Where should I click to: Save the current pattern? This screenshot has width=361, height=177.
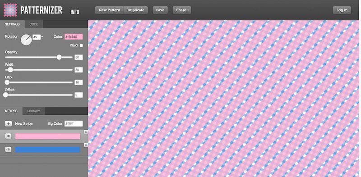point(160,10)
